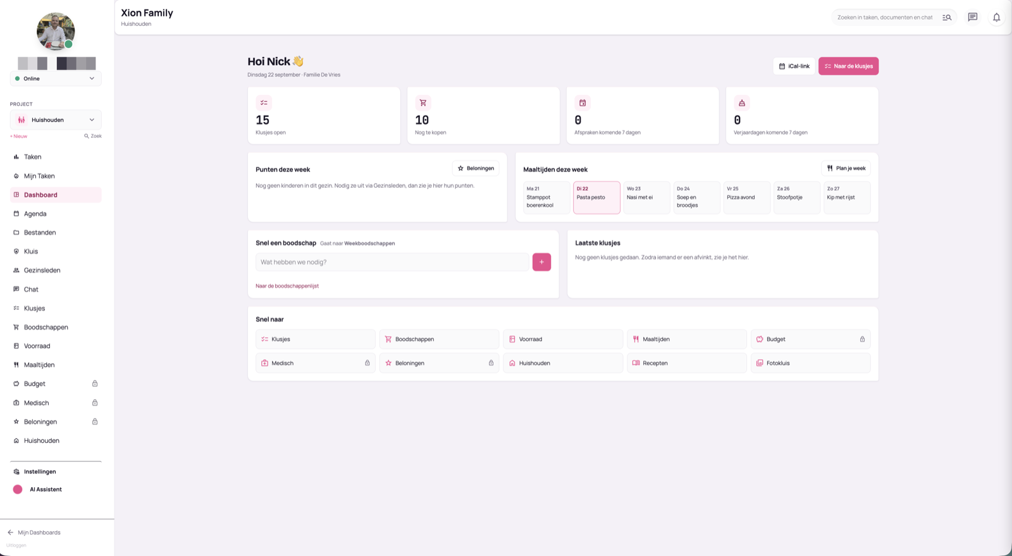Add item with the pink plus button

click(x=541, y=262)
